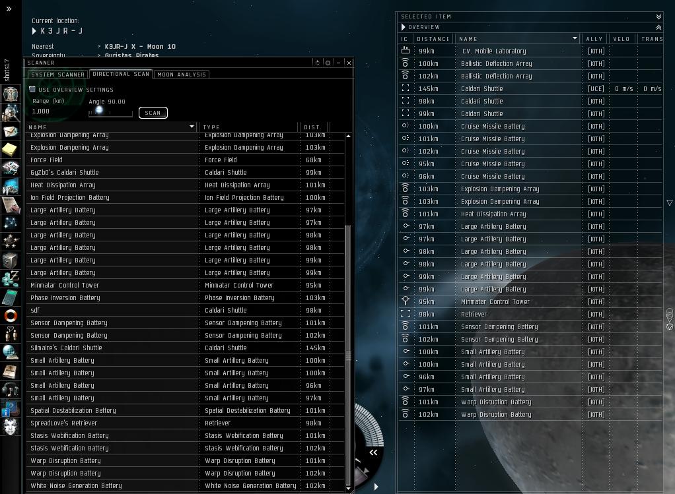This screenshot has width=675, height=494.
Task: Open the Assets safe icon
Action: click(11, 260)
